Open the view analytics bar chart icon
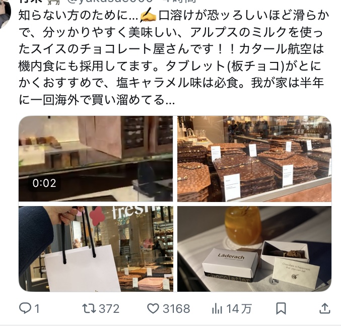 click(x=217, y=309)
